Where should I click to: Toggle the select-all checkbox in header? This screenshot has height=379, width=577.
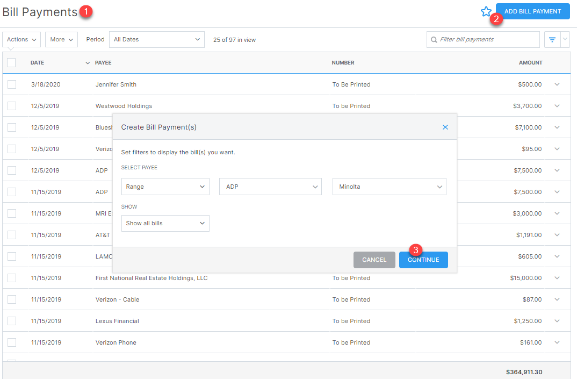11,62
